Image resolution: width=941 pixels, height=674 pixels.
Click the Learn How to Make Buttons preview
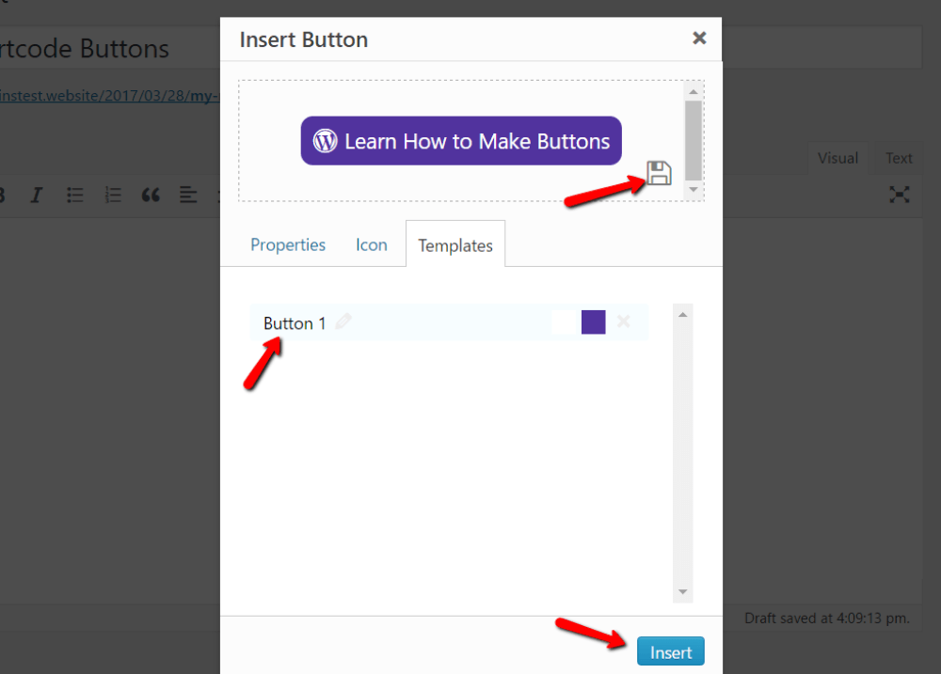tap(460, 140)
